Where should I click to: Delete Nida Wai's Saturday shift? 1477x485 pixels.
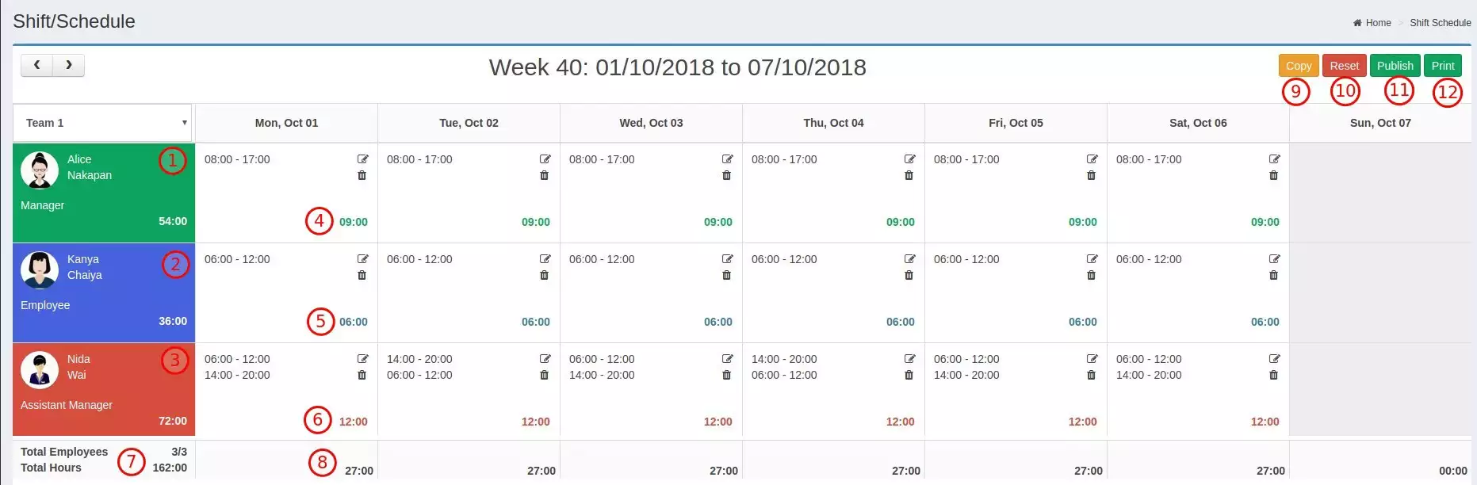(x=1274, y=375)
